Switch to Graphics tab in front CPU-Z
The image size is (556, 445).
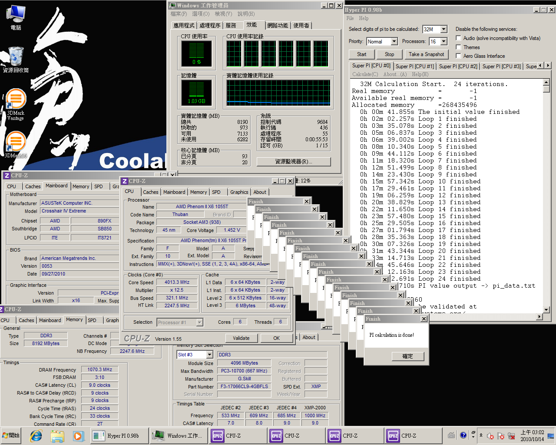239,192
